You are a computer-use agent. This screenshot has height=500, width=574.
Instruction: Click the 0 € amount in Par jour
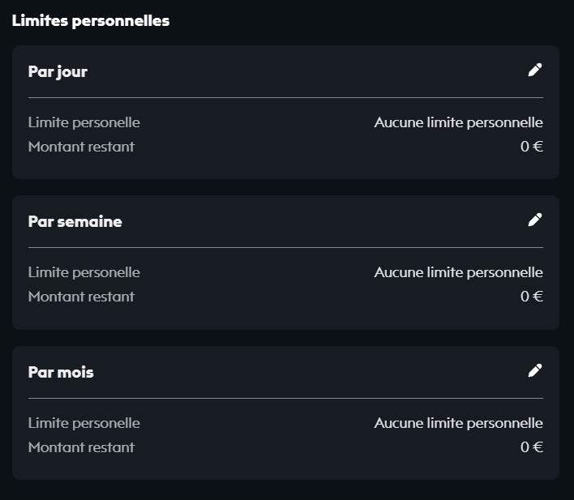pos(532,147)
